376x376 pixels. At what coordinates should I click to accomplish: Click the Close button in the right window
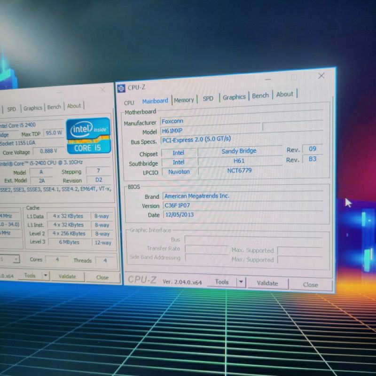click(310, 284)
